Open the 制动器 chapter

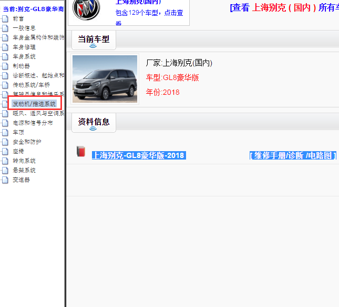point(21,66)
